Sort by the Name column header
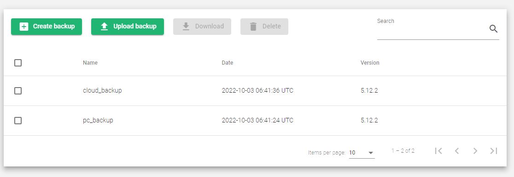Viewport: 514px width, 177px height. point(90,63)
